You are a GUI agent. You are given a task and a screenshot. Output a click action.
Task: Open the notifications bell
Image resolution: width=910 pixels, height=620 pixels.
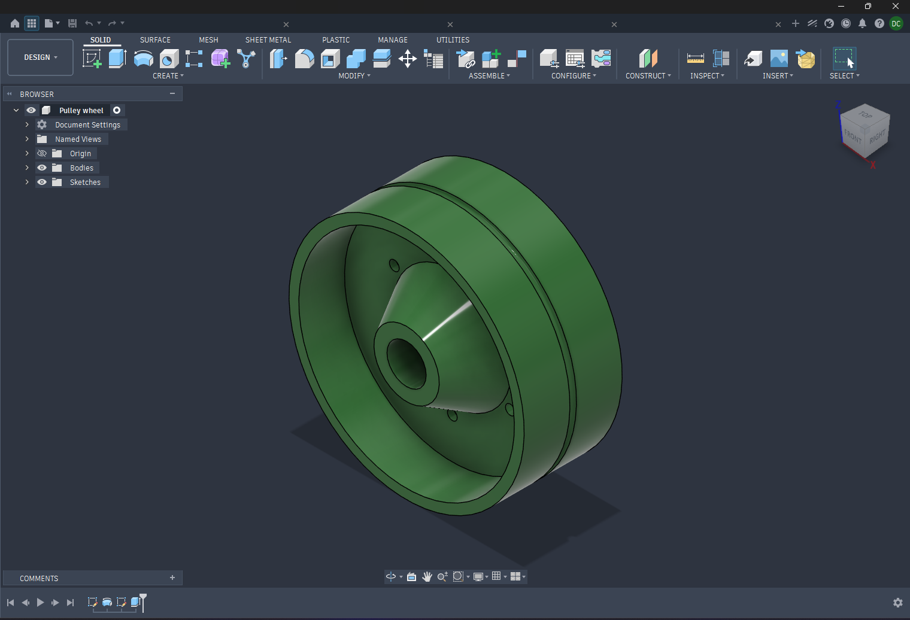(x=863, y=23)
